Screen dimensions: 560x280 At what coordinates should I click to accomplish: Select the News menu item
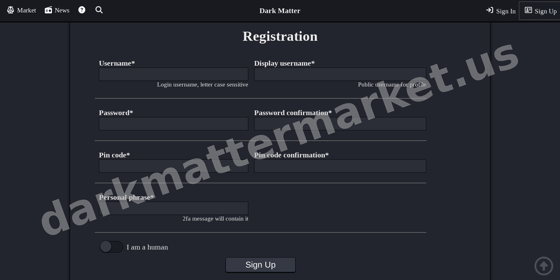click(62, 10)
